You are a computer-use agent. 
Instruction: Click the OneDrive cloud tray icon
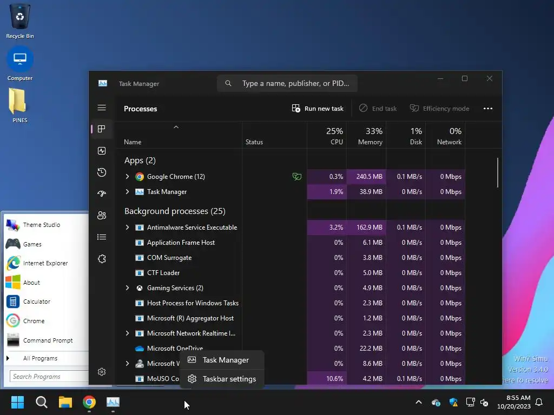coord(436,402)
